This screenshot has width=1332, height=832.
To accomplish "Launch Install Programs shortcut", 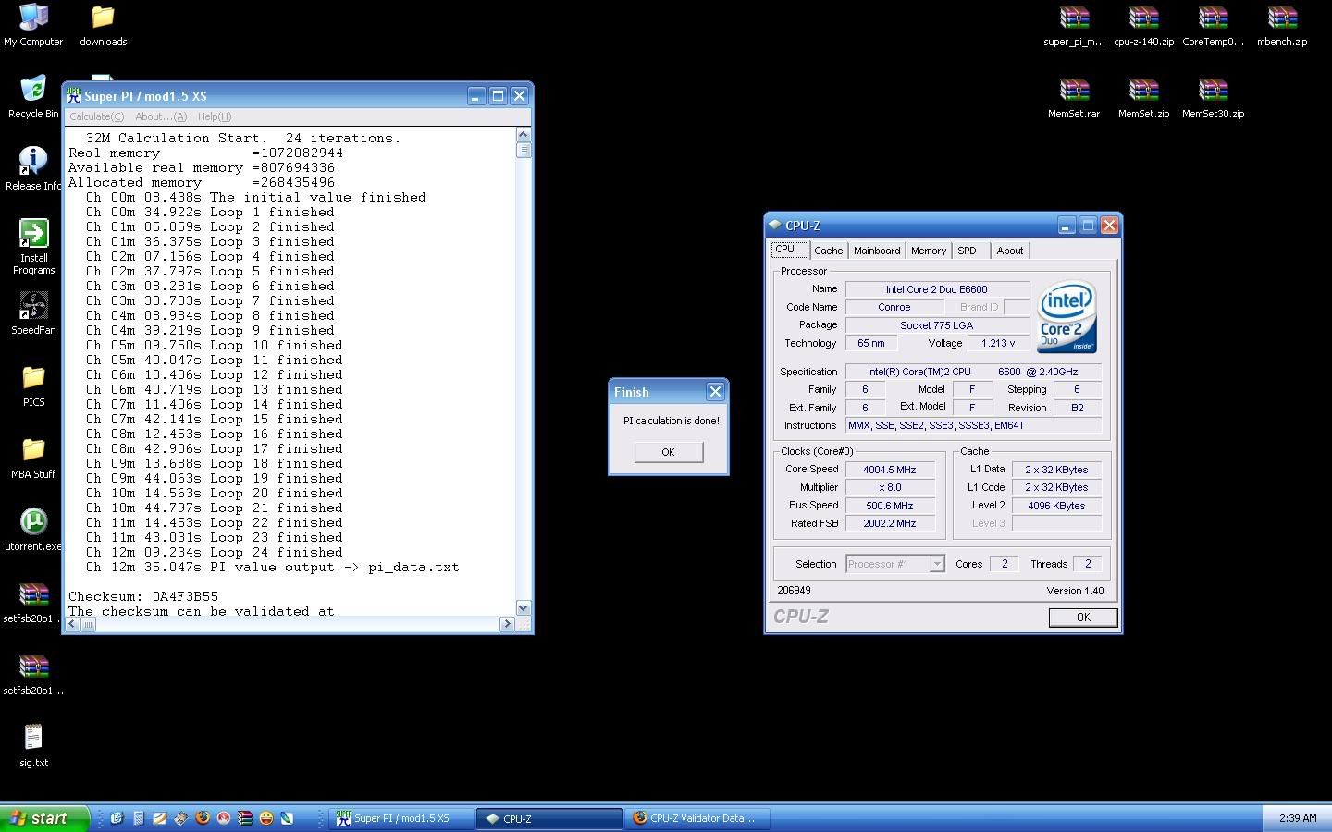I will (33, 247).
